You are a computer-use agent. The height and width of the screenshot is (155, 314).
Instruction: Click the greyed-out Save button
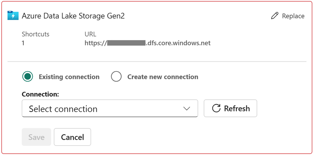pos(36,137)
